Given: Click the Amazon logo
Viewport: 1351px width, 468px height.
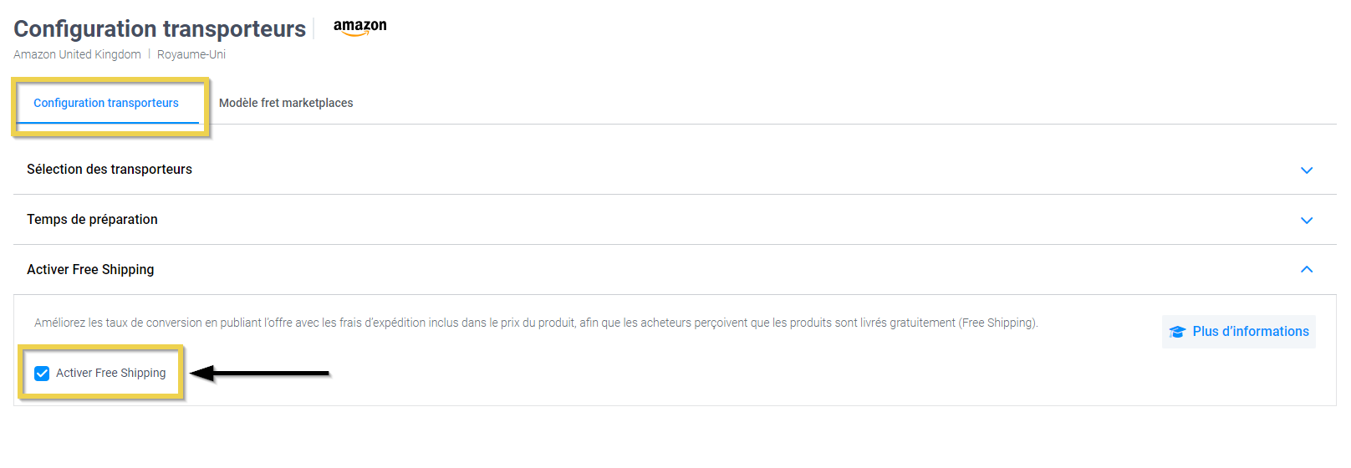Looking at the screenshot, I should [x=359, y=27].
